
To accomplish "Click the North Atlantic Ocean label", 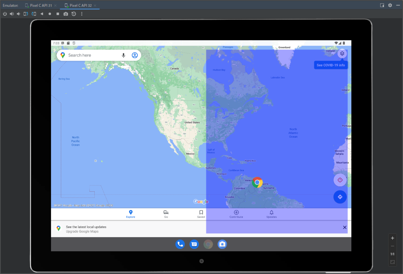I will [293, 133].
